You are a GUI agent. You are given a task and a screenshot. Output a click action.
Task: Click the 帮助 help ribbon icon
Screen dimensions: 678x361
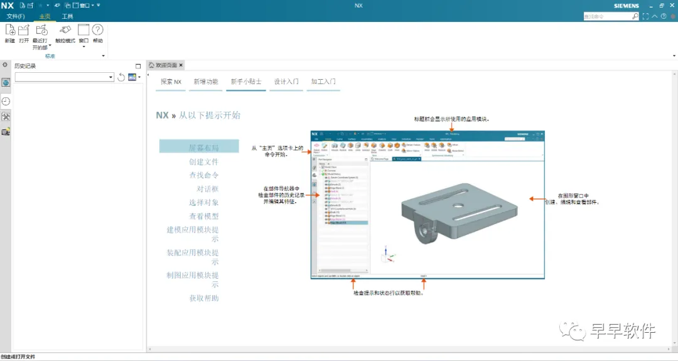click(98, 30)
